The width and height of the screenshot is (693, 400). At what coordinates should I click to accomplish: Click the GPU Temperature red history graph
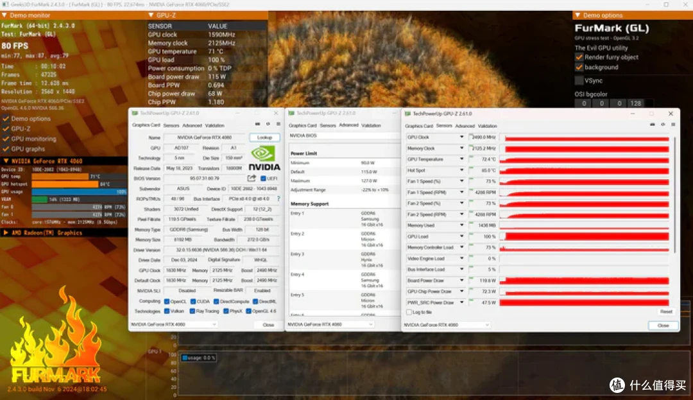(x=585, y=159)
